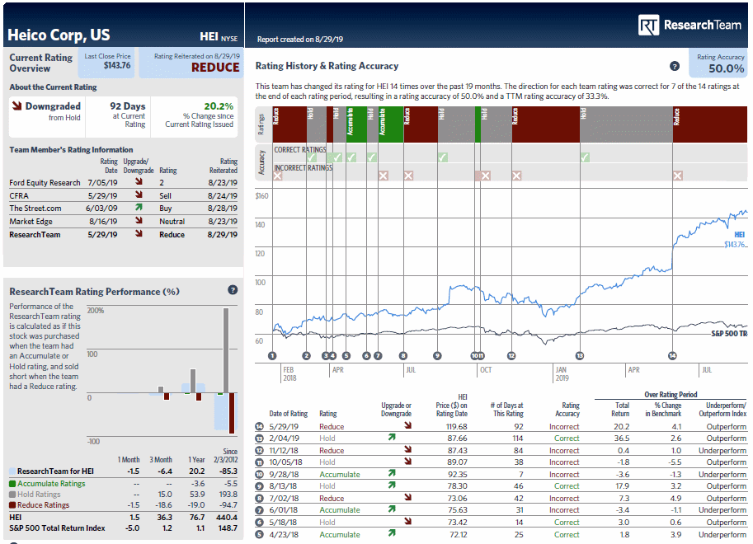Screen dimensions: 753x544
Task: Select timeline marker 12 on chart
Action: (x=511, y=356)
